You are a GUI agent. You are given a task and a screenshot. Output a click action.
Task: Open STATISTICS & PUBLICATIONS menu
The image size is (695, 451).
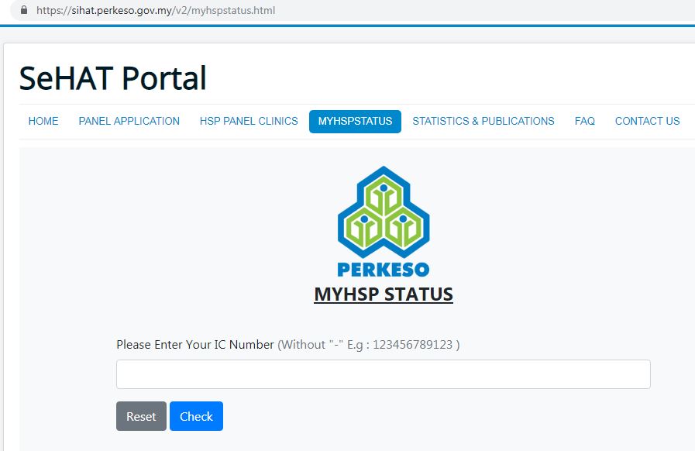pos(483,121)
